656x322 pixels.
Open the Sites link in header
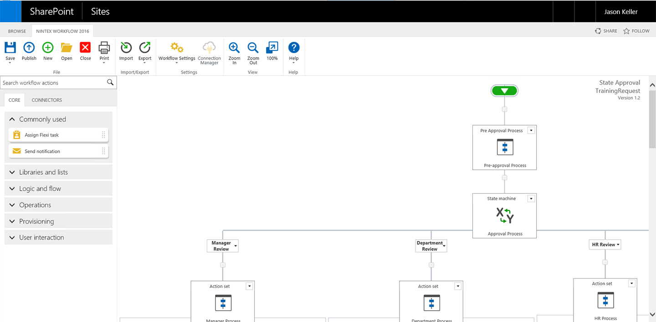100,12
